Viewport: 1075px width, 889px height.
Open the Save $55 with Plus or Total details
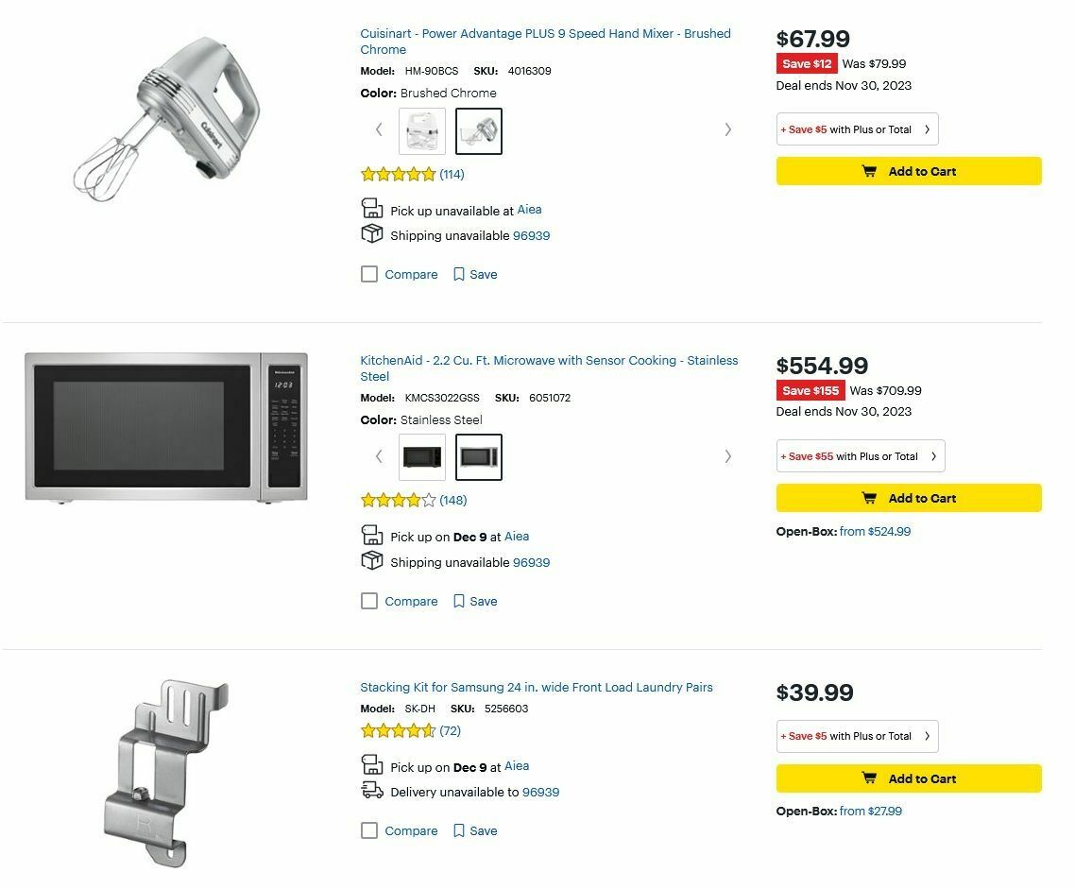pyautogui.click(x=861, y=456)
